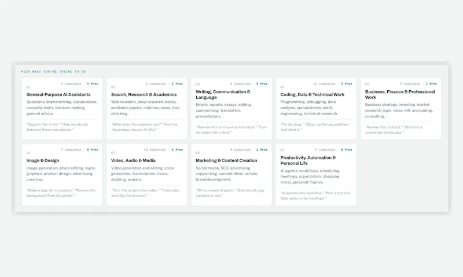Image resolution: width=463 pixels, height=277 pixels.
Task: Click '8 companies' on Writing, Communication & Language
Action: (x=240, y=84)
